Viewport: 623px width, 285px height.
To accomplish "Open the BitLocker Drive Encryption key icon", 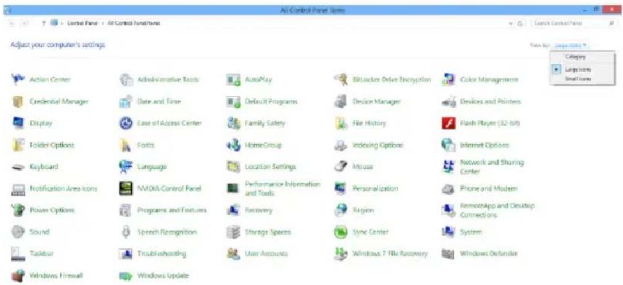I will coord(341,80).
